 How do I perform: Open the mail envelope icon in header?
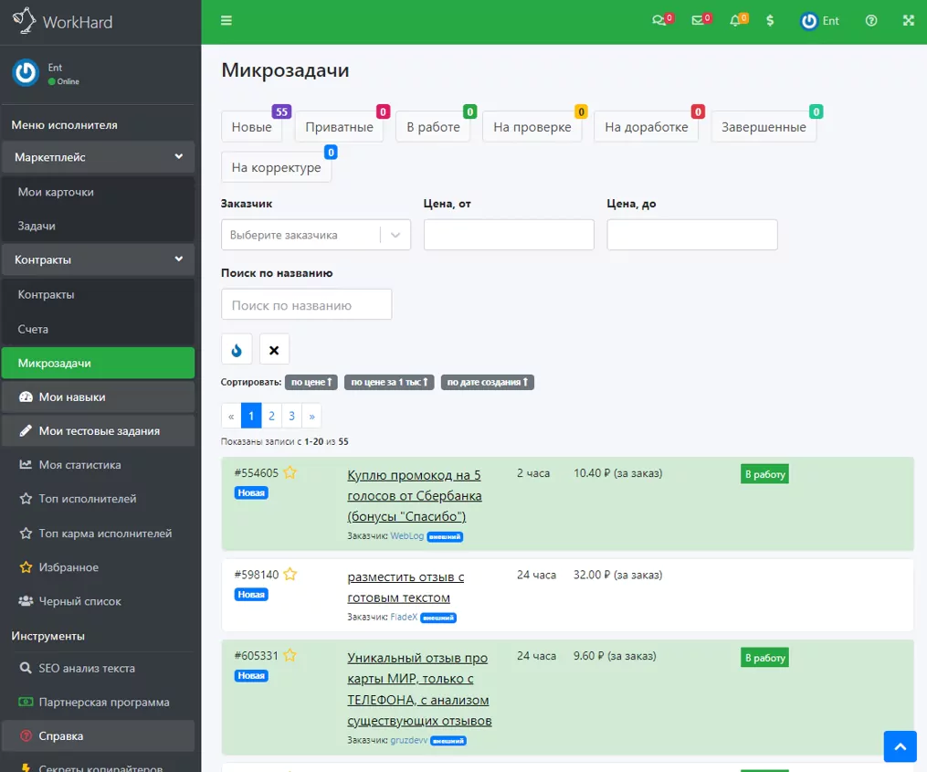698,21
